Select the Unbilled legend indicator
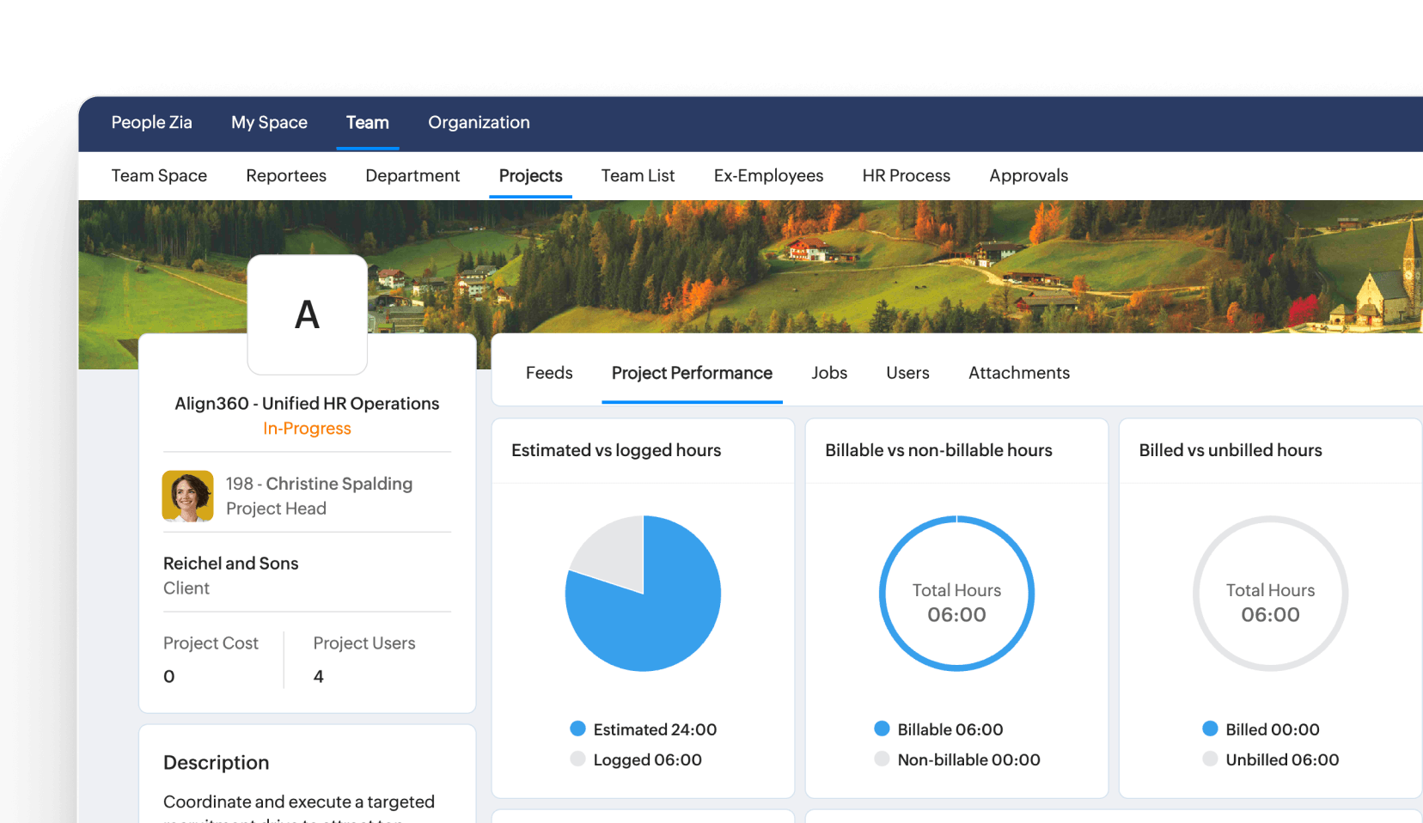 [x=1211, y=759]
